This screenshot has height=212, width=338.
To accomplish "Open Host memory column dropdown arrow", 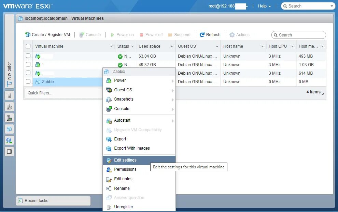I will (x=323, y=46).
